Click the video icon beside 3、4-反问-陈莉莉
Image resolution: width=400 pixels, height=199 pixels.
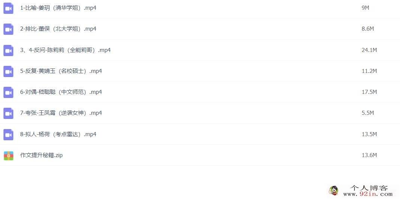click(8, 50)
